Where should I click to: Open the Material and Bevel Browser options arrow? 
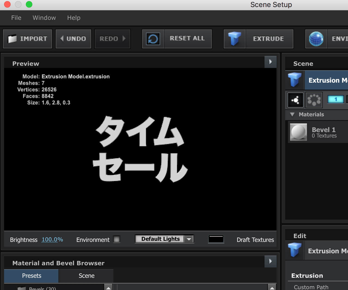[270, 261]
